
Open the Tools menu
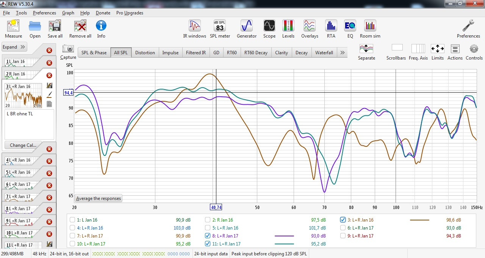coord(21,13)
